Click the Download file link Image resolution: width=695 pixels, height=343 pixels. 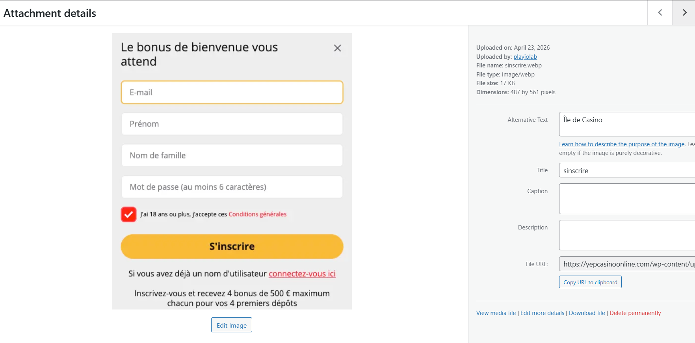[x=587, y=313]
